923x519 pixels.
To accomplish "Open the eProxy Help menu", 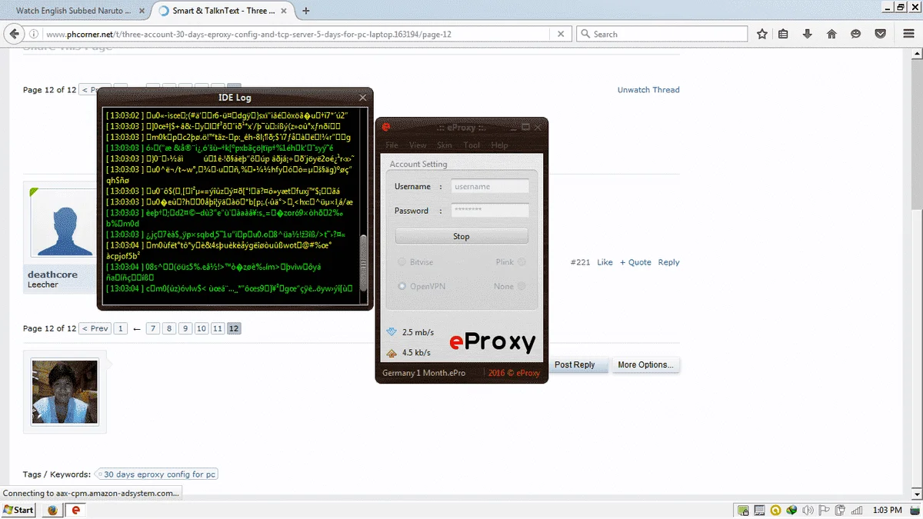I will click(x=500, y=145).
